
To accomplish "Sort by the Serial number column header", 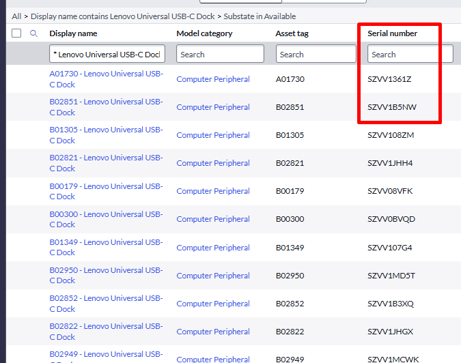I will point(392,33).
